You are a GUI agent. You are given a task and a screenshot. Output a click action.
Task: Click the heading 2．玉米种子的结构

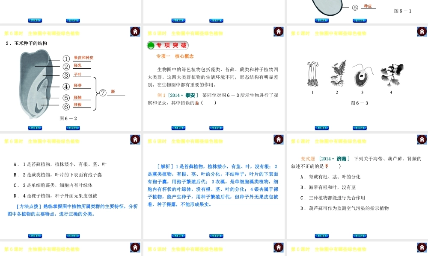(26, 43)
